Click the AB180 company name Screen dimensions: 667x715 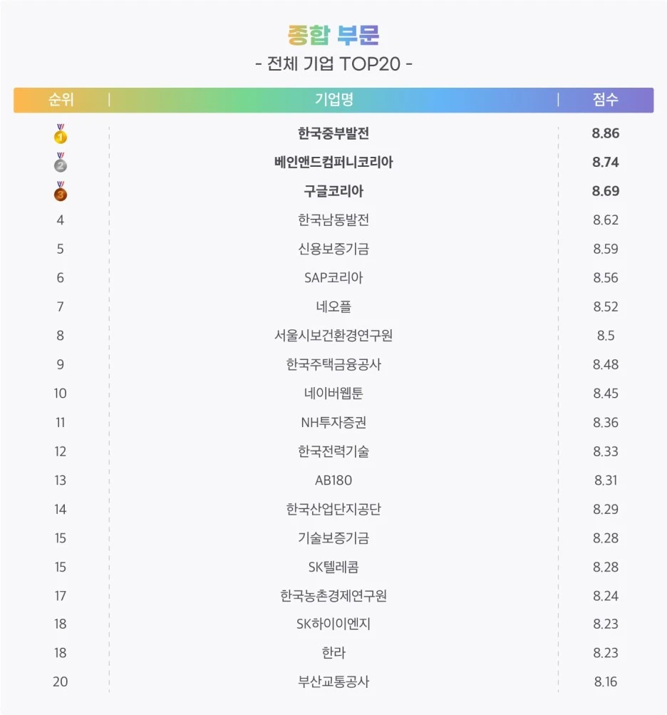(x=333, y=480)
